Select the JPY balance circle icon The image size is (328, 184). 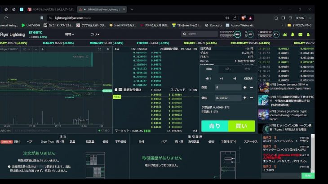coord(250,35)
